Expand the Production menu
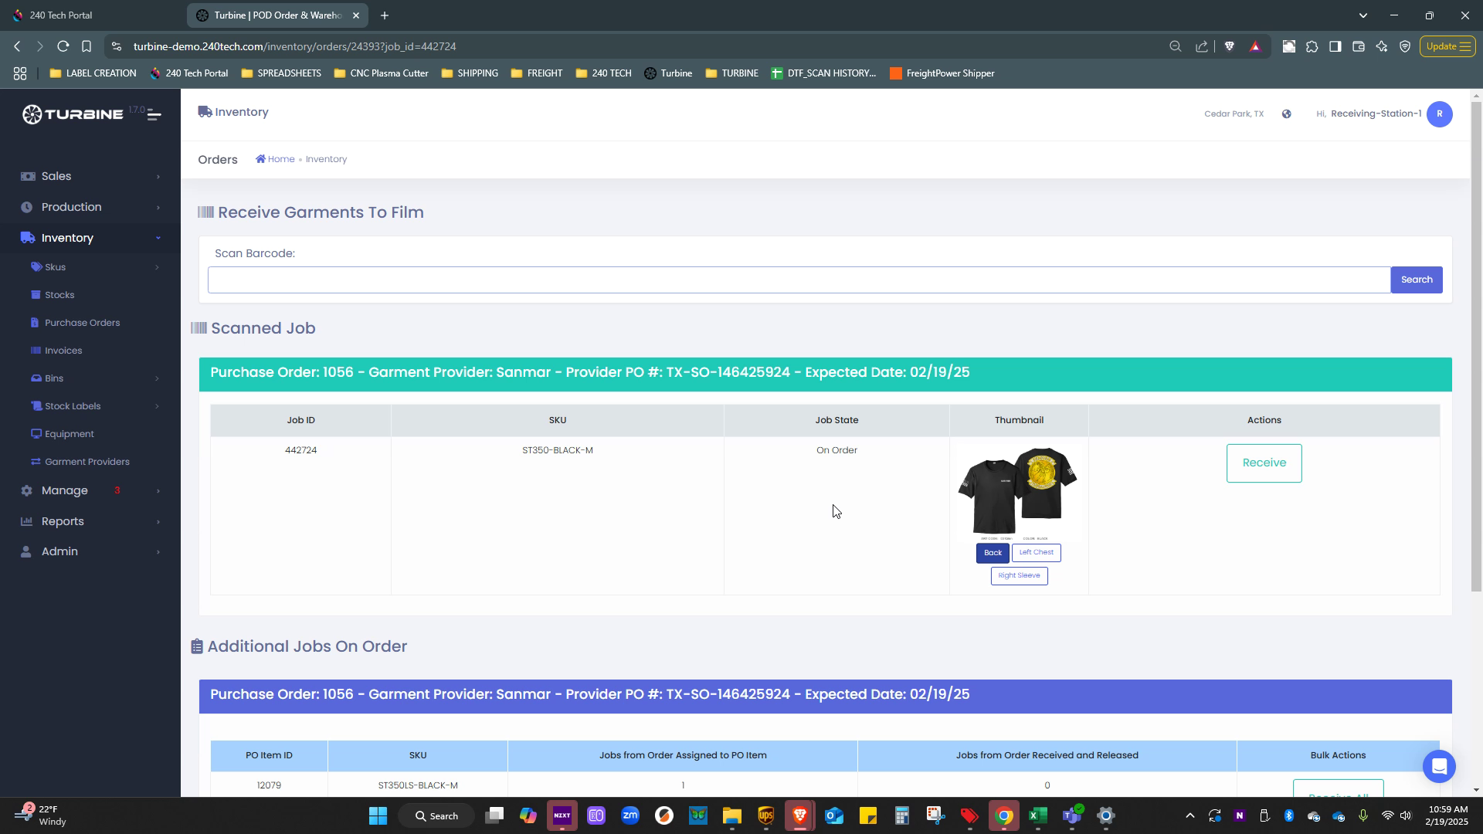Image resolution: width=1483 pixels, height=834 pixels. click(x=71, y=207)
